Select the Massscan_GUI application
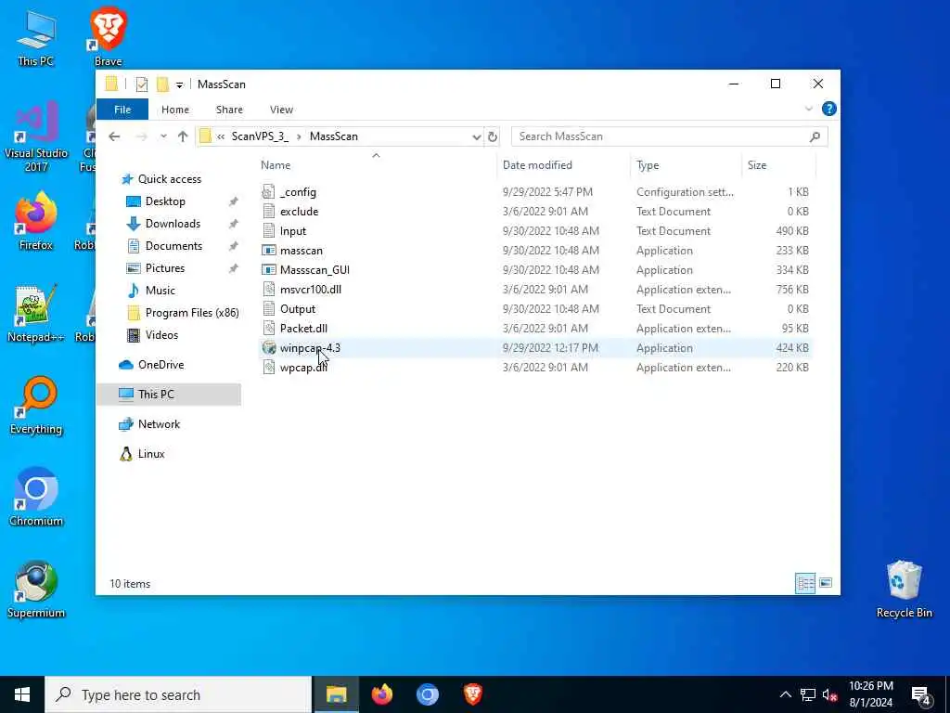 tap(315, 270)
